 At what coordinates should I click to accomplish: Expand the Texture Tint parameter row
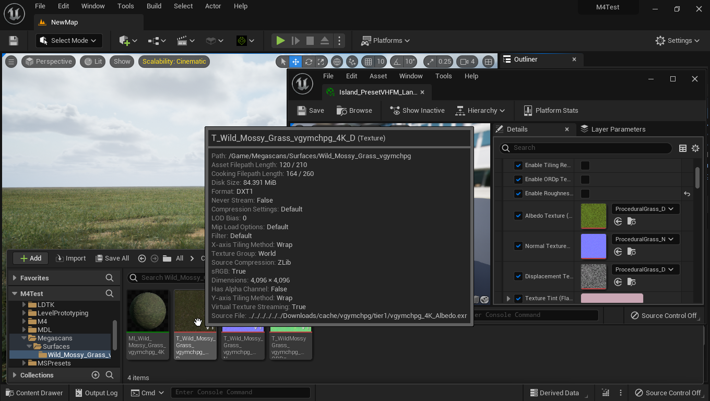(508, 299)
